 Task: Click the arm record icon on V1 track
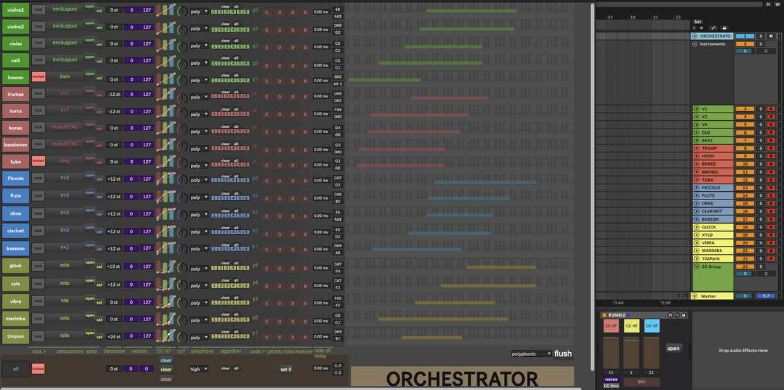[x=771, y=109]
